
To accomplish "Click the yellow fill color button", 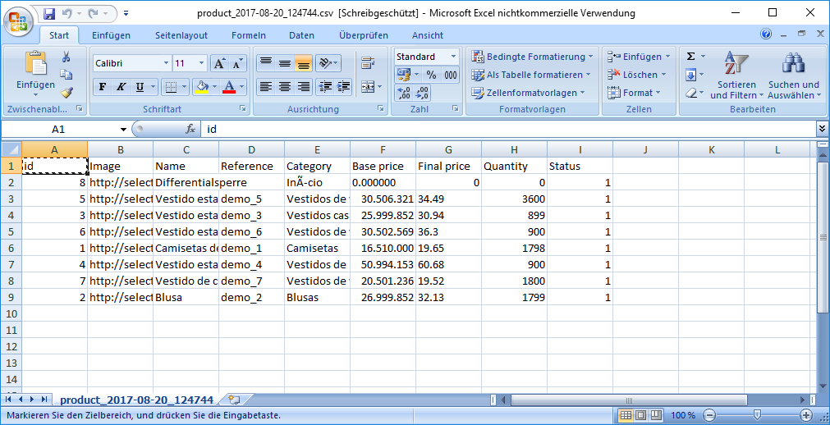I will pos(202,87).
